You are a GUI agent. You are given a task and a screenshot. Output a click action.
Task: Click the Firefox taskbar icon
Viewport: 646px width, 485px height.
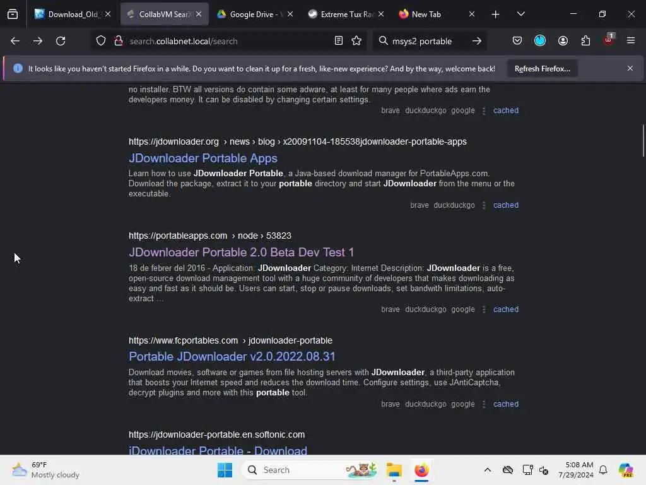(x=421, y=470)
